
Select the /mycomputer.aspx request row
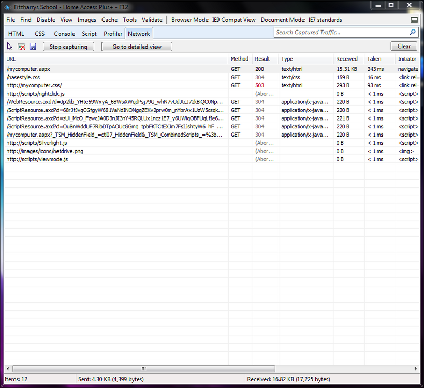coord(212,69)
